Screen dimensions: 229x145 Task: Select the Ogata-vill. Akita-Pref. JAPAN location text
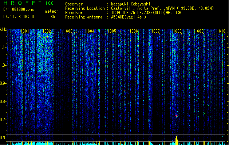coord(162,8)
